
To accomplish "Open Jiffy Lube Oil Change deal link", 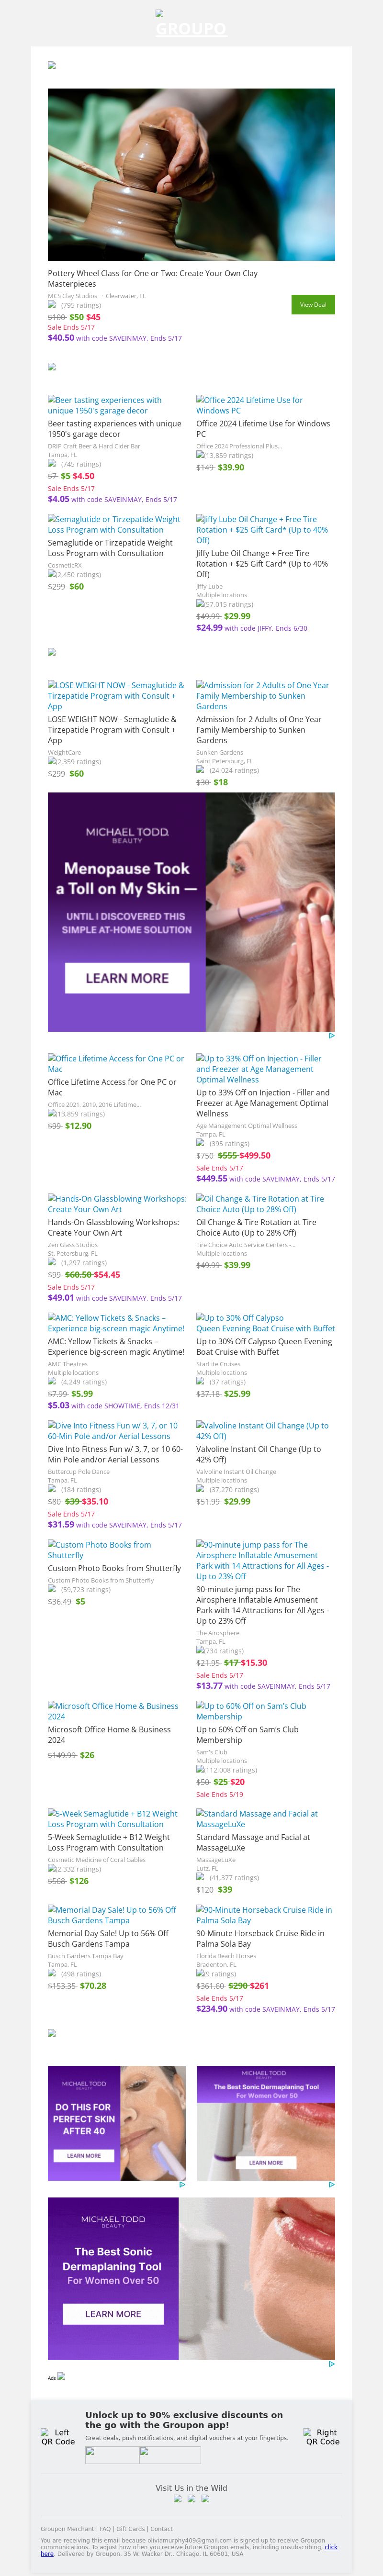I will pyautogui.click(x=262, y=530).
